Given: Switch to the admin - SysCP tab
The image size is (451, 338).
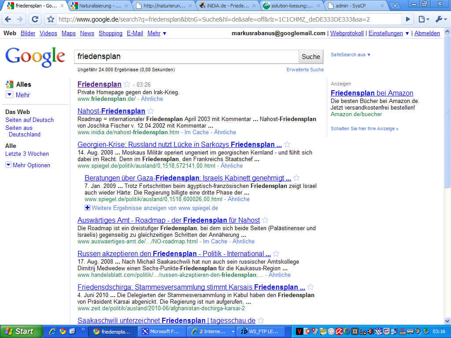Looking at the screenshot, I should click(x=355, y=5).
